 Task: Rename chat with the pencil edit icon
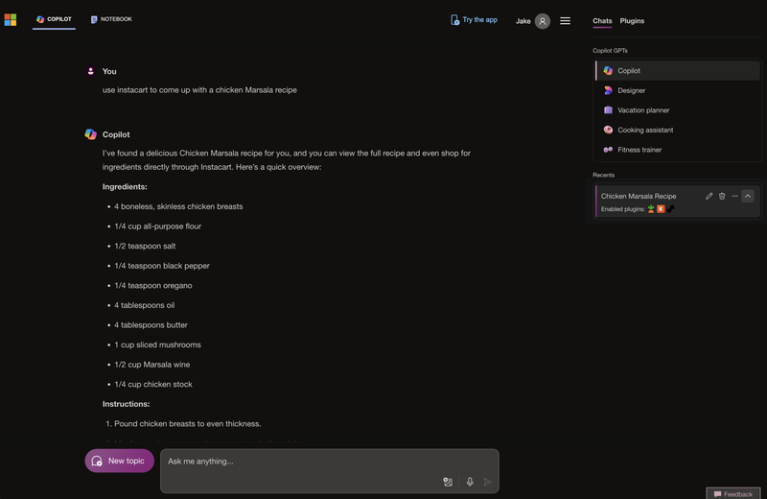tap(709, 196)
